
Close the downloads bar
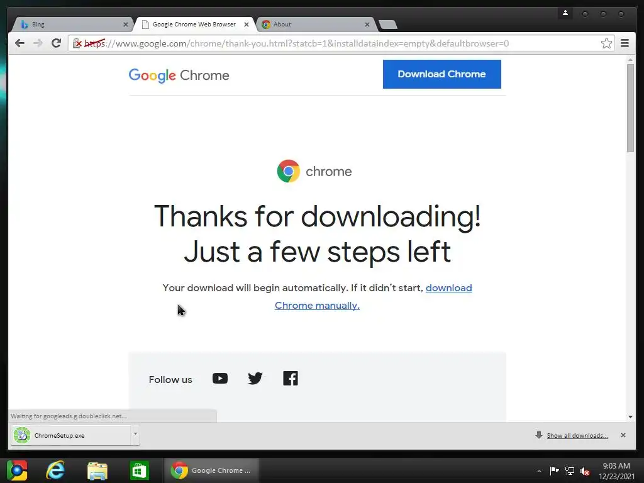623,435
